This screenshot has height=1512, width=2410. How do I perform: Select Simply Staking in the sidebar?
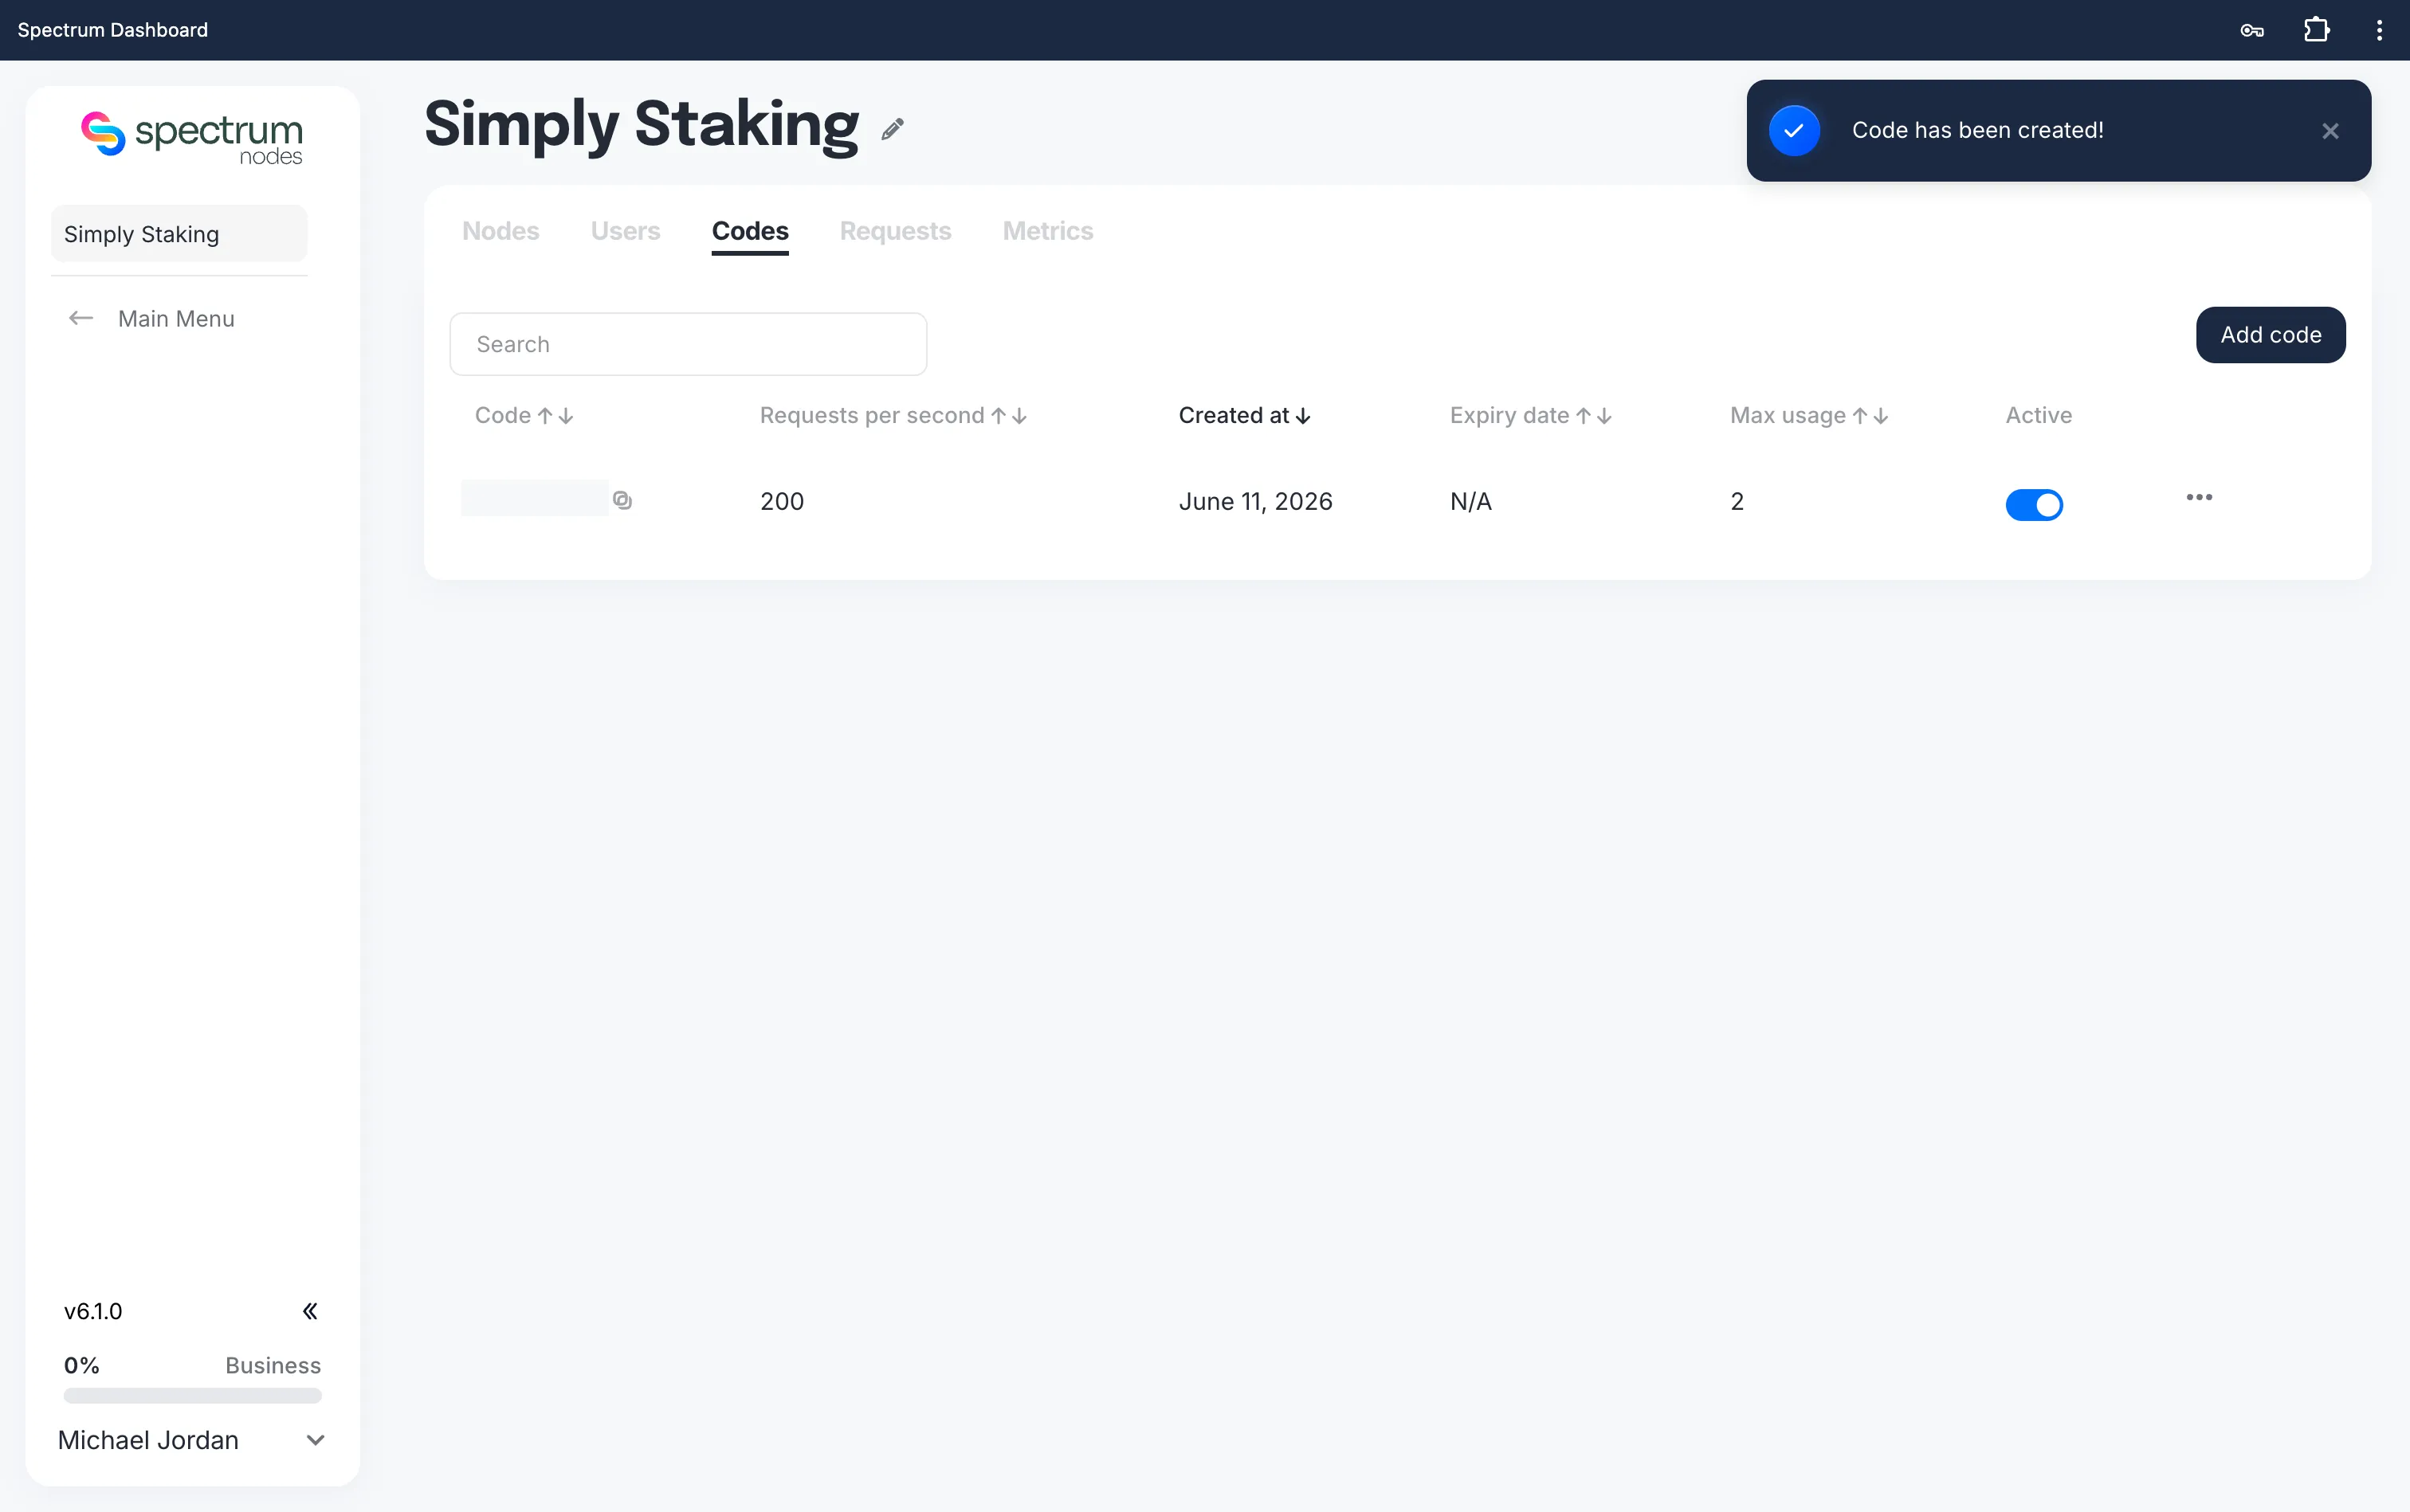(x=179, y=234)
